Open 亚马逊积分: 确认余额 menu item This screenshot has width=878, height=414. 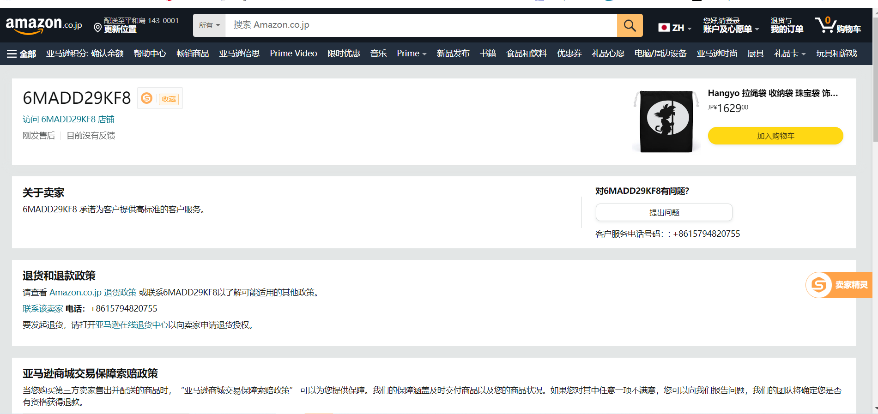[85, 54]
